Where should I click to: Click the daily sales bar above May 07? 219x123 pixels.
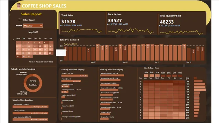93,54
